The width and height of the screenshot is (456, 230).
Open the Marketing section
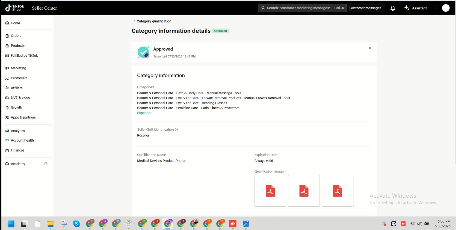click(18, 68)
